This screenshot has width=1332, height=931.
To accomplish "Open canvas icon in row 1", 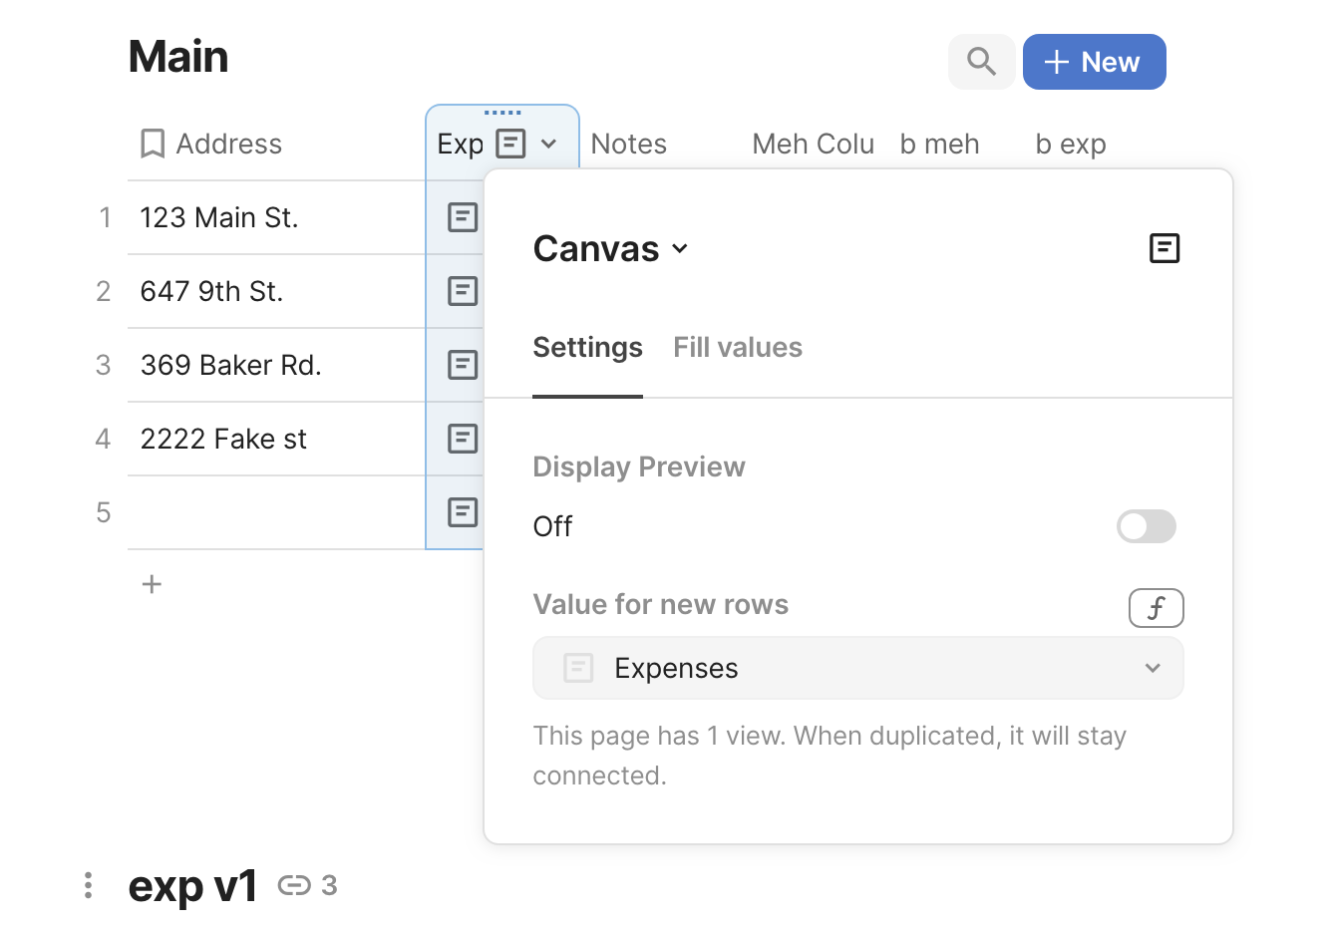I will coord(463,217).
